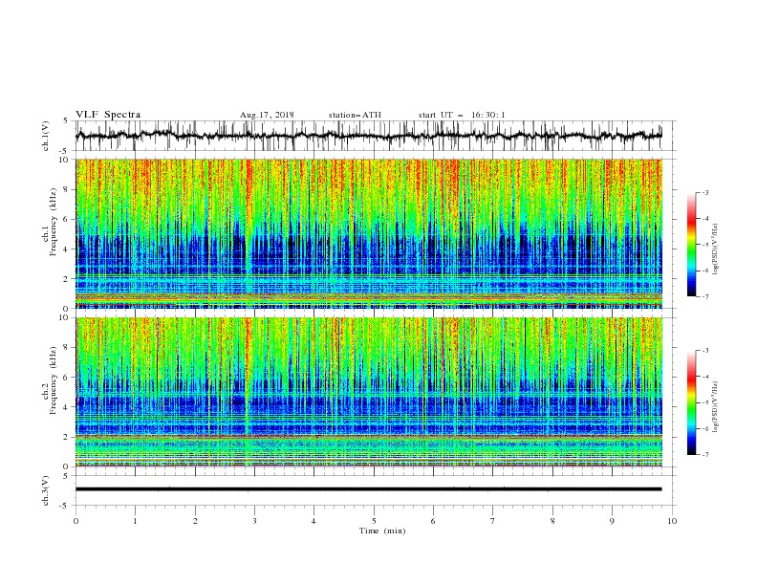Click the flat ch.3 voltage trace
This screenshot has width=757, height=585.
[x=368, y=489]
